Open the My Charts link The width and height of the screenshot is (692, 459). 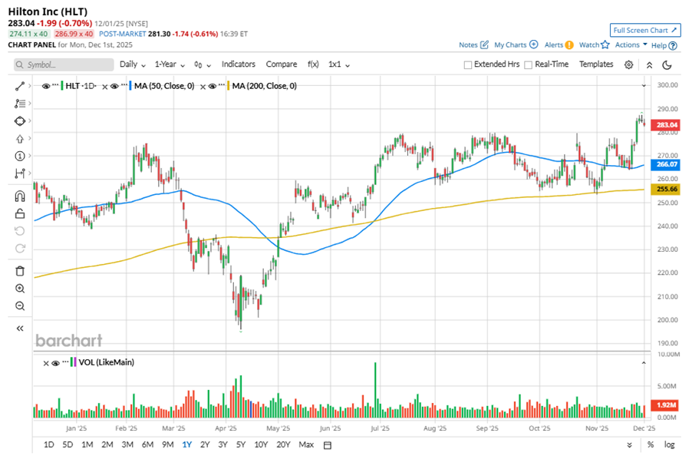(515, 45)
